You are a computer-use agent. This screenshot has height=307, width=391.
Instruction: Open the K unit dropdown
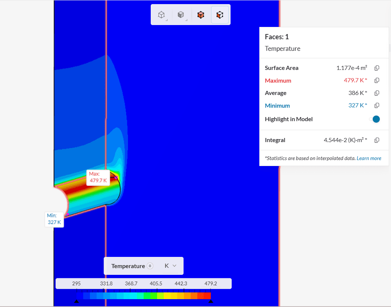point(170,266)
